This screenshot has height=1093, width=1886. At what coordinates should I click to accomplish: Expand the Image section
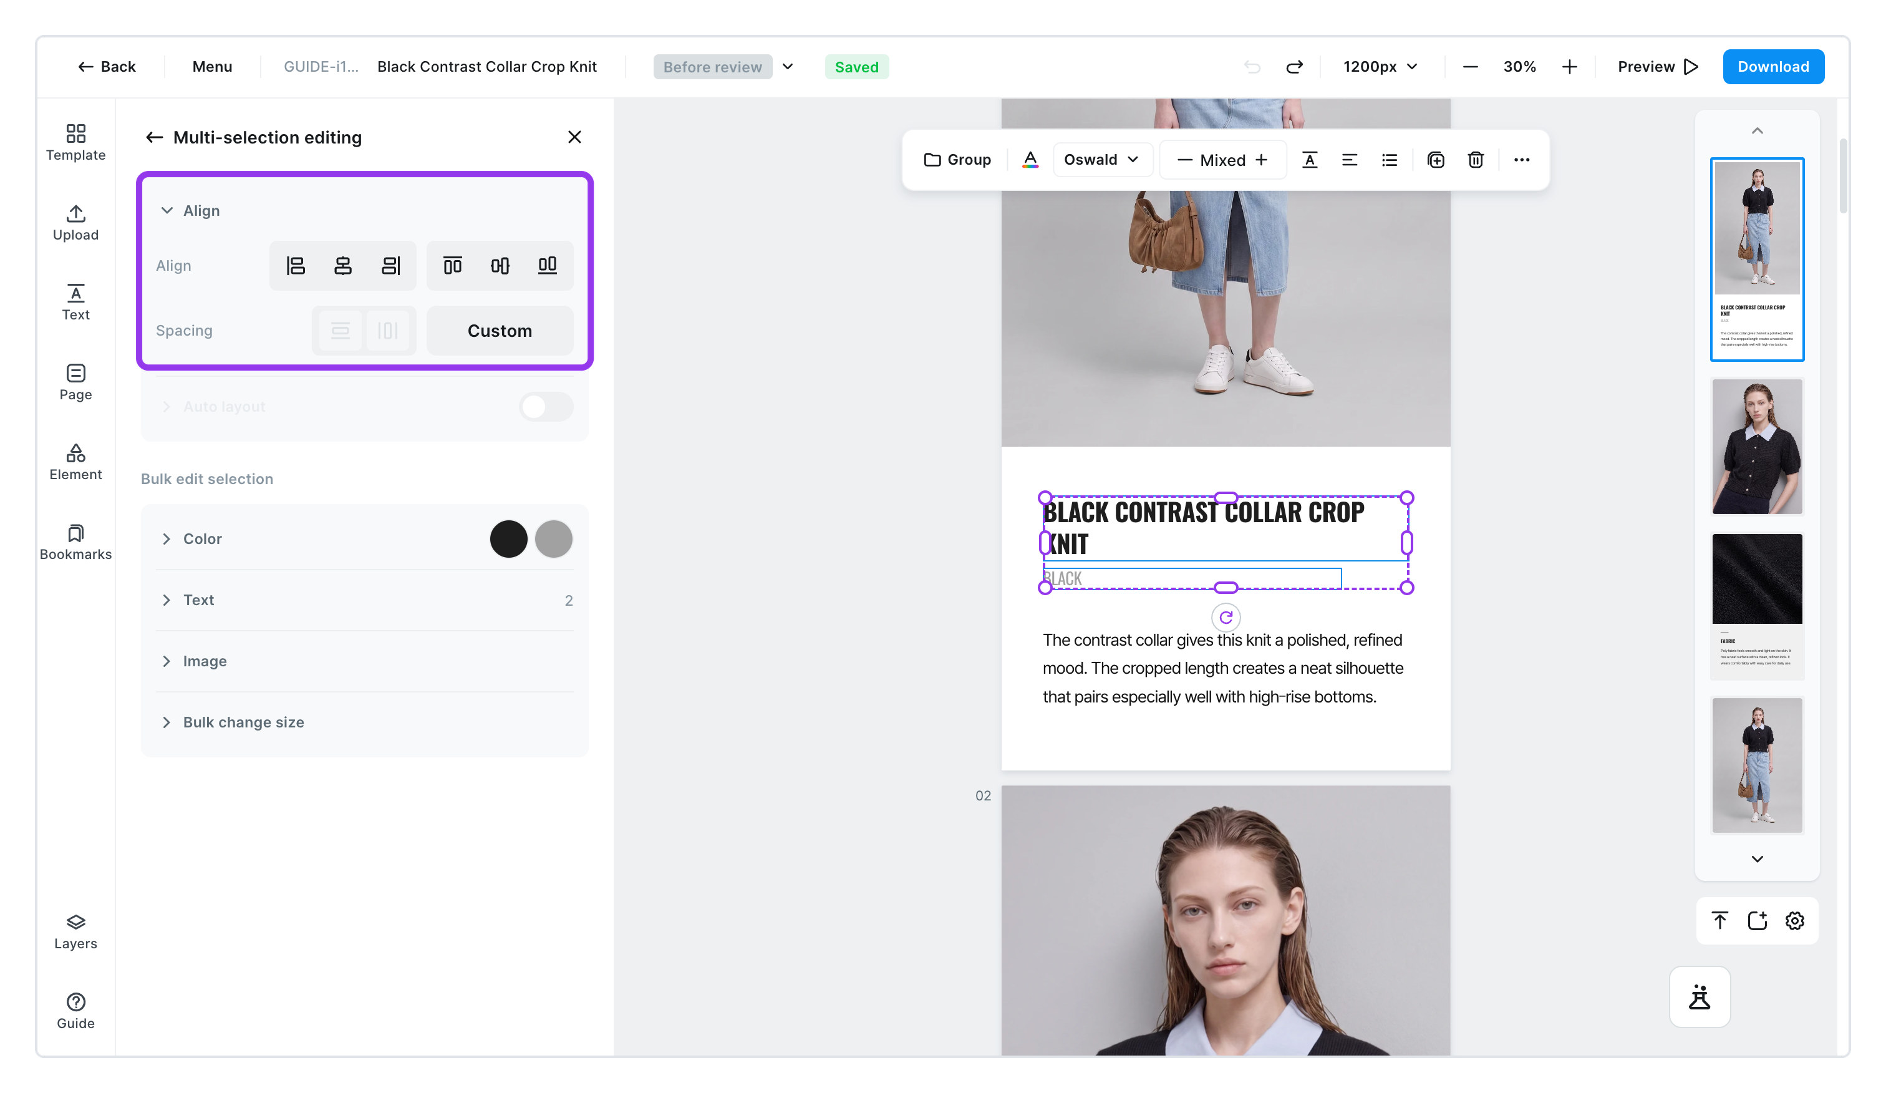[x=166, y=661]
